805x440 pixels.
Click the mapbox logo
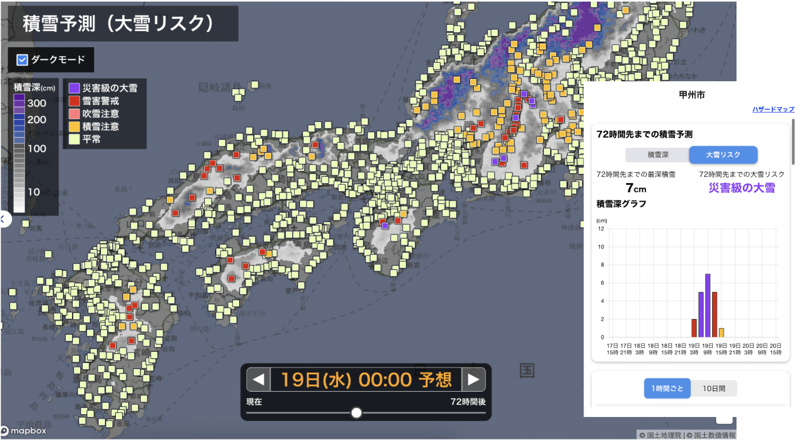24,431
